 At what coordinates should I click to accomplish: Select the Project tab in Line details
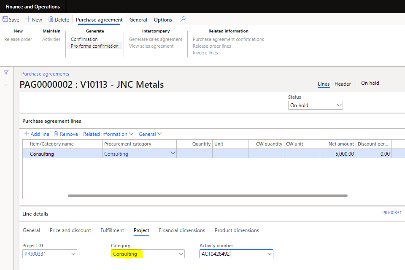[141, 230]
